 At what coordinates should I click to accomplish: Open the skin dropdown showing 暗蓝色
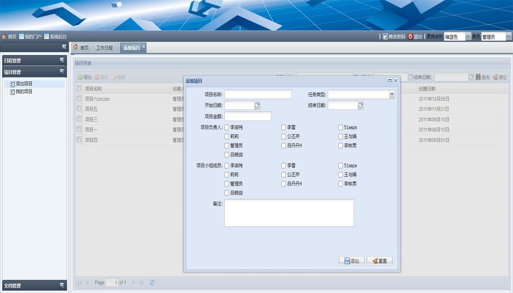[468, 37]
